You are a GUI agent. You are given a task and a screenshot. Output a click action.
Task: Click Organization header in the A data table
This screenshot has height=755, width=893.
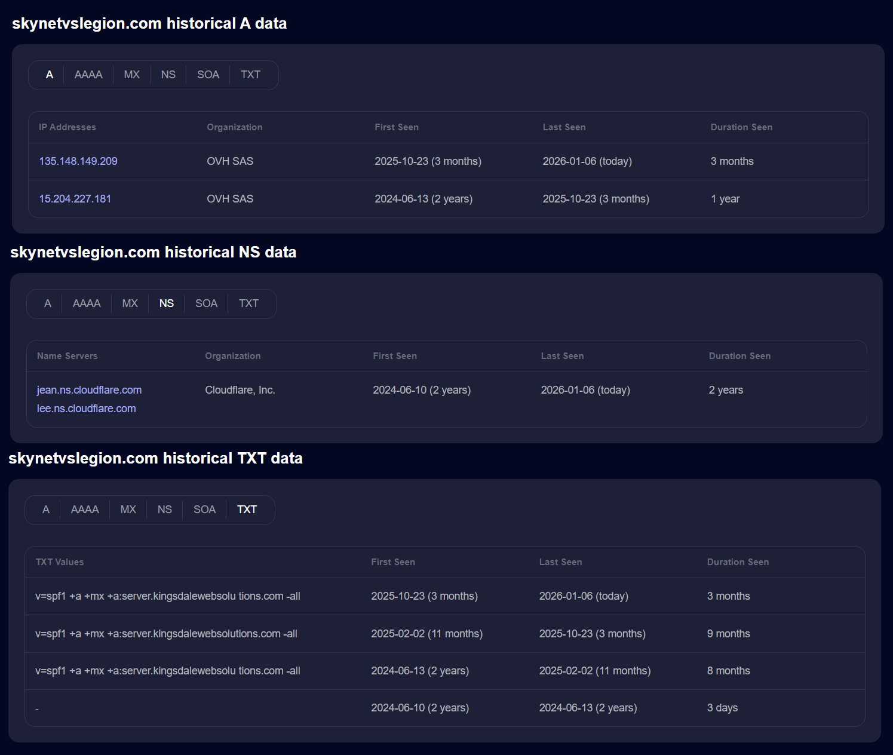click(235, 127)
